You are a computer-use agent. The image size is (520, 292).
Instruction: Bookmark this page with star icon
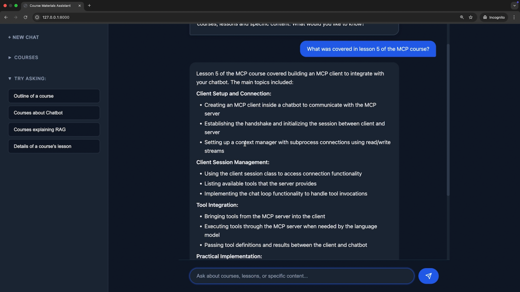[470, 17]
